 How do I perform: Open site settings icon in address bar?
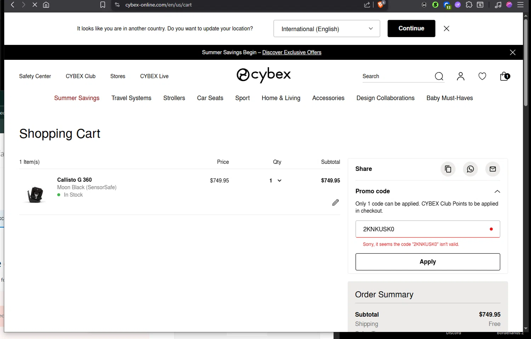coord(118,5)
